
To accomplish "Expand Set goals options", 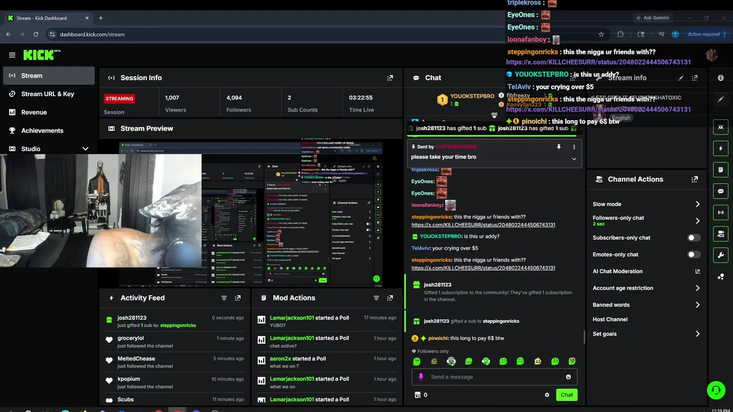I will click(x=697, y=334).
